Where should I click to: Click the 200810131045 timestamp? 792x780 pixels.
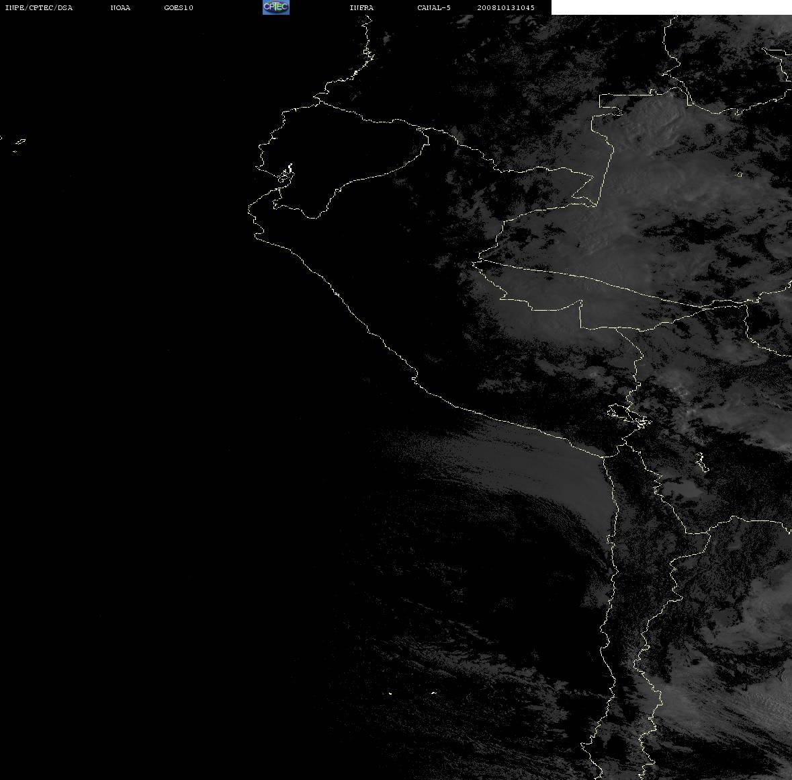point(506,7)
